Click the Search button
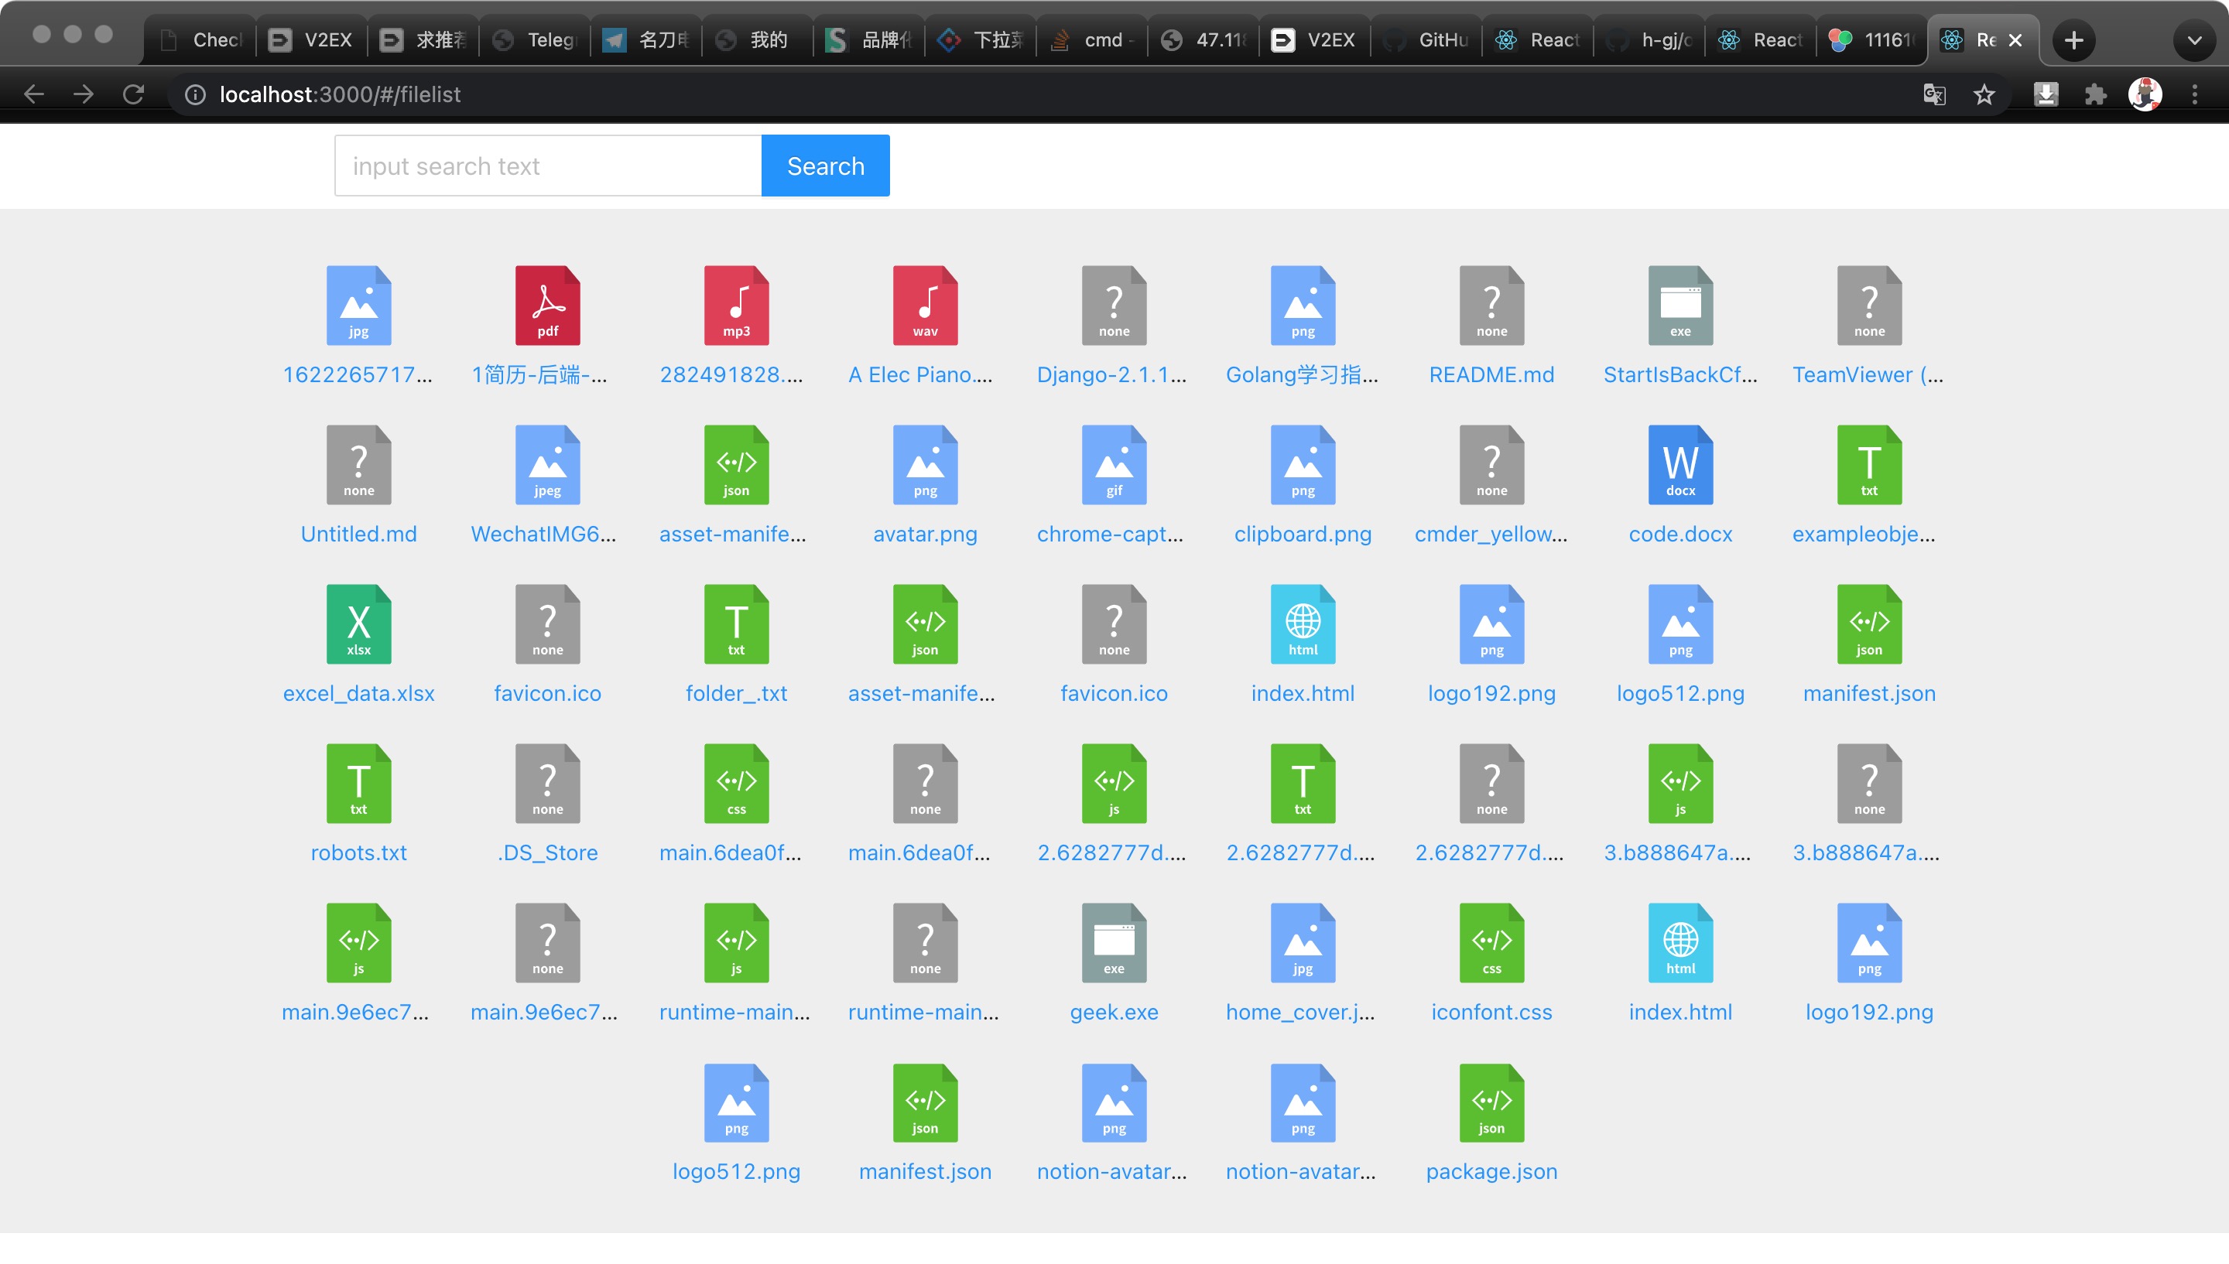The height and width of the screenshot is (1264, 2229). point(825,165)
